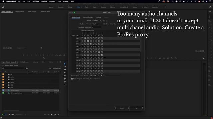Uncheck source channel 1 for Ch. 1

82,35
